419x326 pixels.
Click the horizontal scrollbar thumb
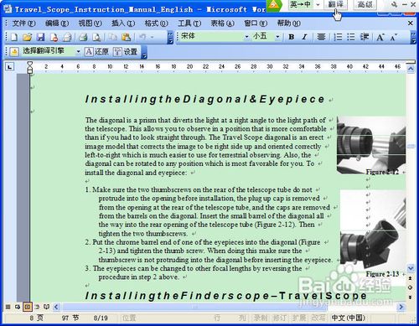click(x=194, y=307)
